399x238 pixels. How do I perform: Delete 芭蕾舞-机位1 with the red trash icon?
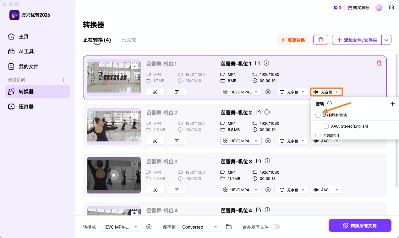[x=379, y=63]
